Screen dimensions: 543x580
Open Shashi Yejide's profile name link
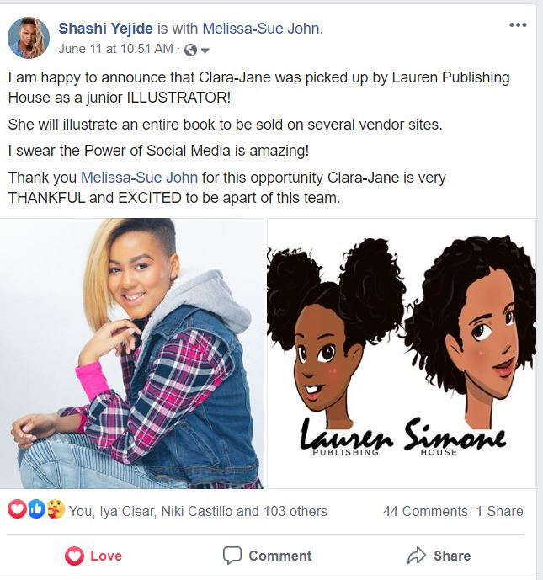pos(105,29)
